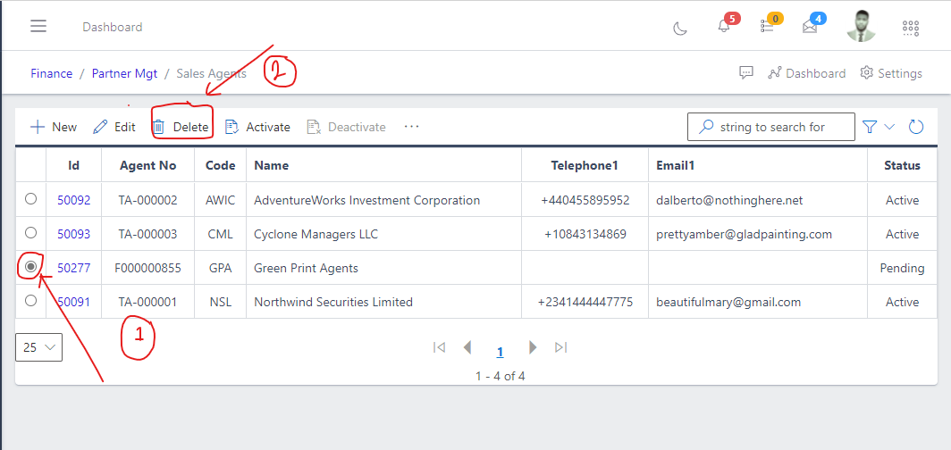The width and height of the screenshot is (951, 450).
Task: Select radio for Cyclone Managers LLC row
Action: click(x=30, y=232)
